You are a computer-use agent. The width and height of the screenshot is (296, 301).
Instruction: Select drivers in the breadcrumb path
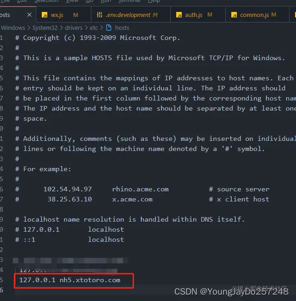point(73,28)
